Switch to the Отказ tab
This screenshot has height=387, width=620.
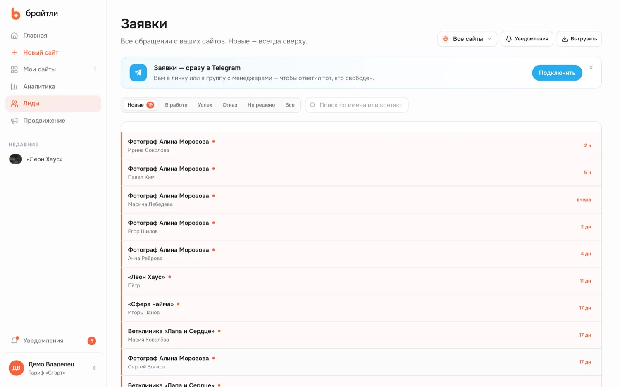(x=230, y=105)
